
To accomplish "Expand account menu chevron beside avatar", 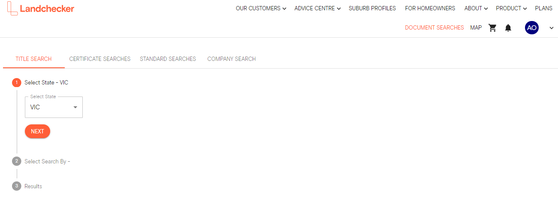I will pos(552,28).
